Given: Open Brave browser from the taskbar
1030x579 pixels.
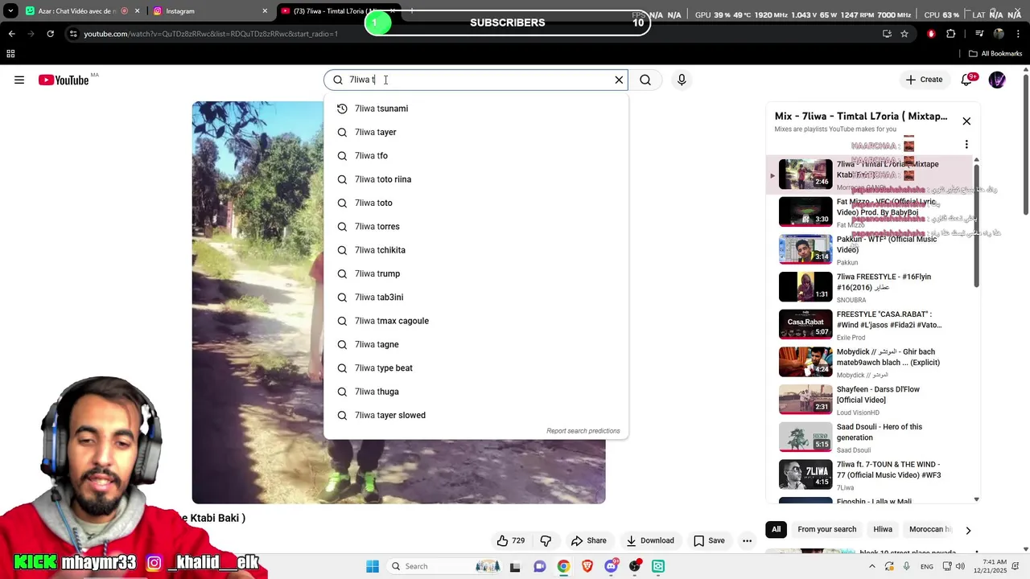Looking at the screenshot, I should [587, 566].
